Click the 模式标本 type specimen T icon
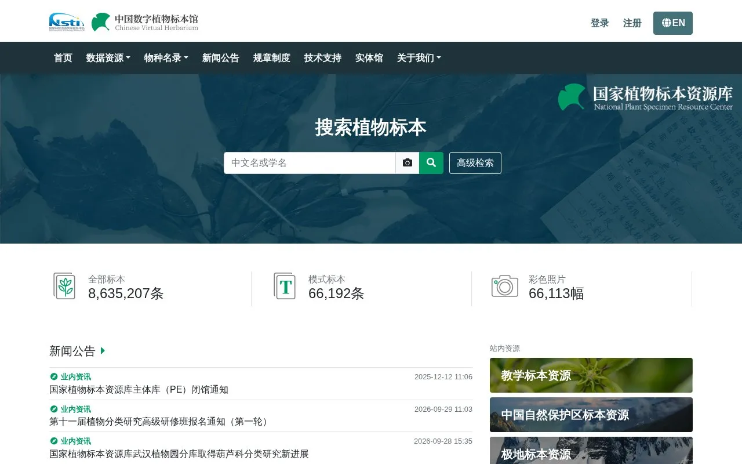The height and width of the screenshot is (464, 742). (x=285, y=286)
